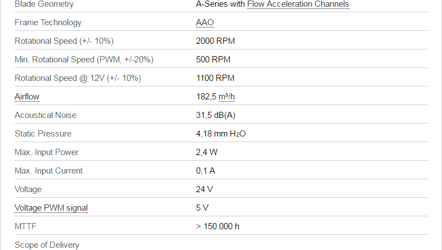Image resolution: width=442 pixels, height=250 pixels.
Task: Click the underlined Airflow label
Action: (x=27, y=97)
